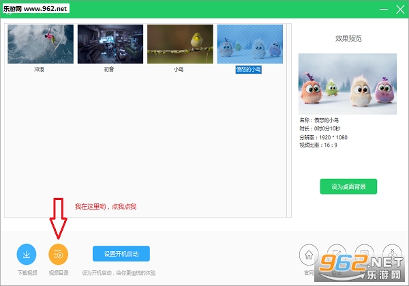409x286 pixels.
Task: Click the 视频比率：16 : 9 line
Action: point(318,145)
